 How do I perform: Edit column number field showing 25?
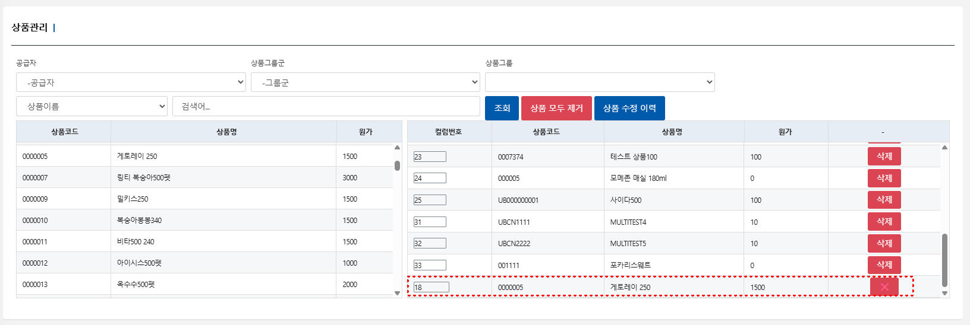430,200
